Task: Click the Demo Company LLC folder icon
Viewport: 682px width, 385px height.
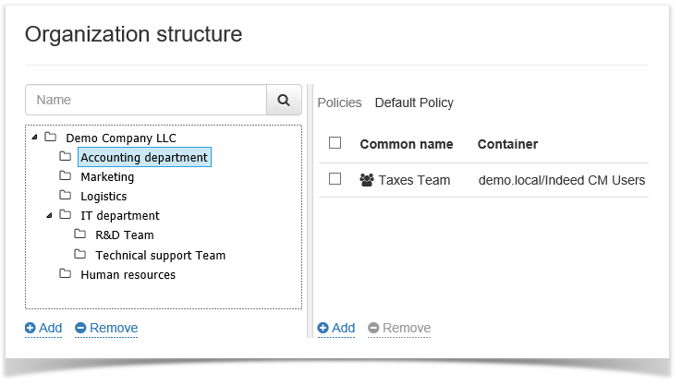Action: 51,138
